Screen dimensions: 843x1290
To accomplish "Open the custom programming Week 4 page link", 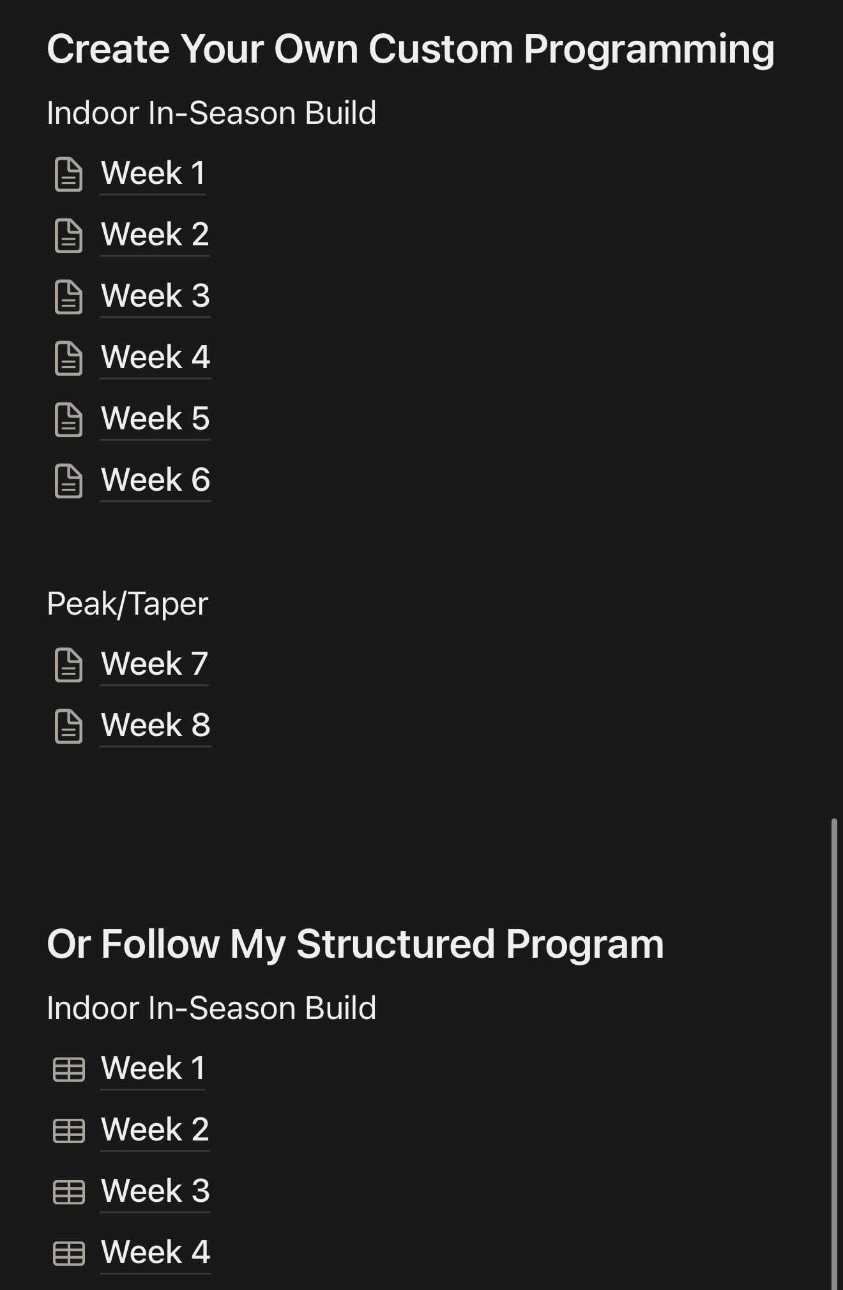I will pyautogui.click(x=155, y=357).
